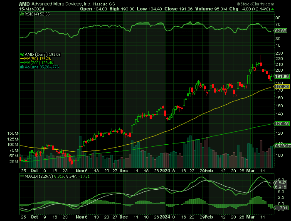Screen dimensions: 291x221
Task: Click the -1.731 histogram tag on the MACD axis
Action: [x=281, y=208]
